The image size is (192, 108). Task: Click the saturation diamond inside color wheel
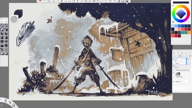coord(181,13)
